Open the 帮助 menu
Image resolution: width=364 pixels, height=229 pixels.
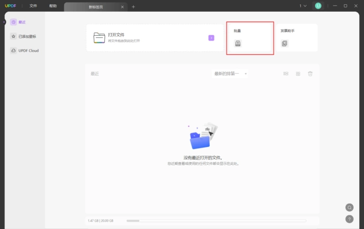[x=53, y=6]
